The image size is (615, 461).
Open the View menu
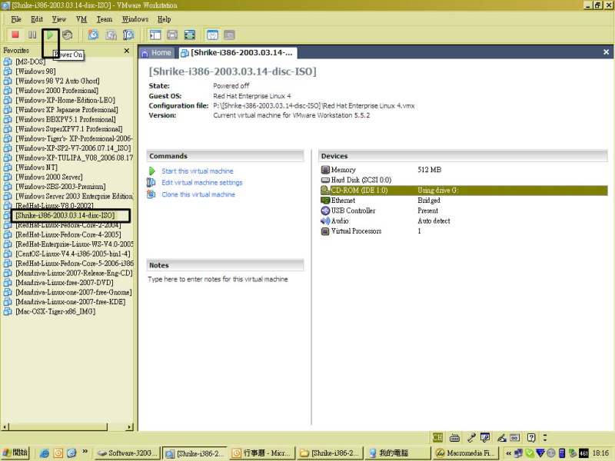pos(59,19)
